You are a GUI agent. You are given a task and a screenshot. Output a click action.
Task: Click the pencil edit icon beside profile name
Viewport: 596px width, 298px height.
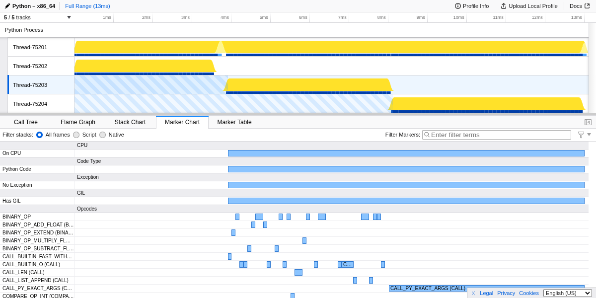(7, 6)
